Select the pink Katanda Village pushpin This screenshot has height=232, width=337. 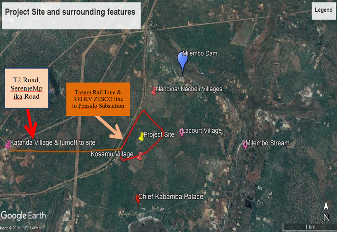(8, 144)
